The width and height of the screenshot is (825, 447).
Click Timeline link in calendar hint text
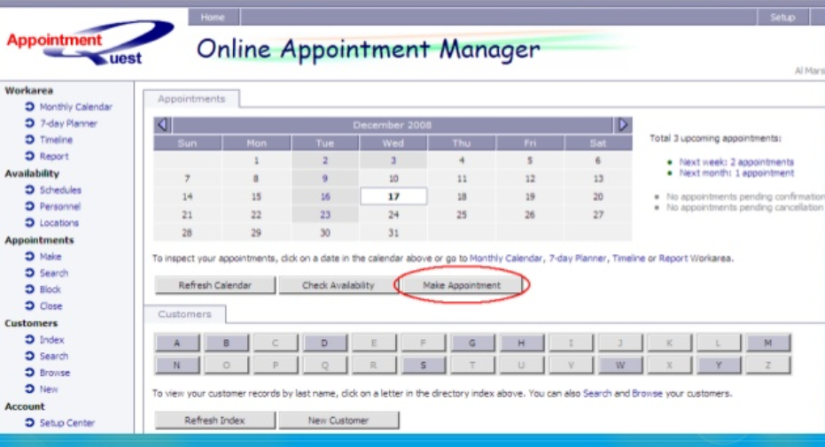(629, 258)
